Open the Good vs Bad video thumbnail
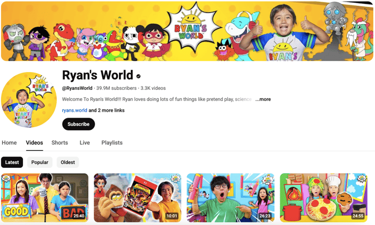This screenshot has width=375, height=225. click(44, 198)
